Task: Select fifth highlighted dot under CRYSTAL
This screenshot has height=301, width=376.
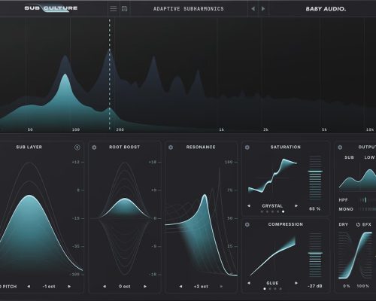Action: (283, 211)
